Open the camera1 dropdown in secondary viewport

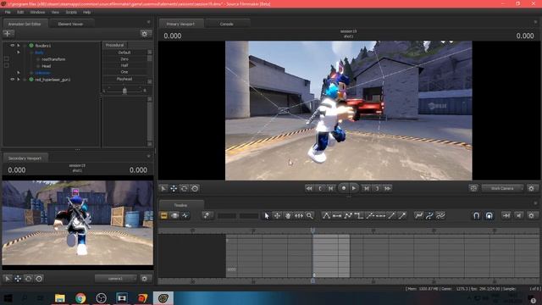116,279
